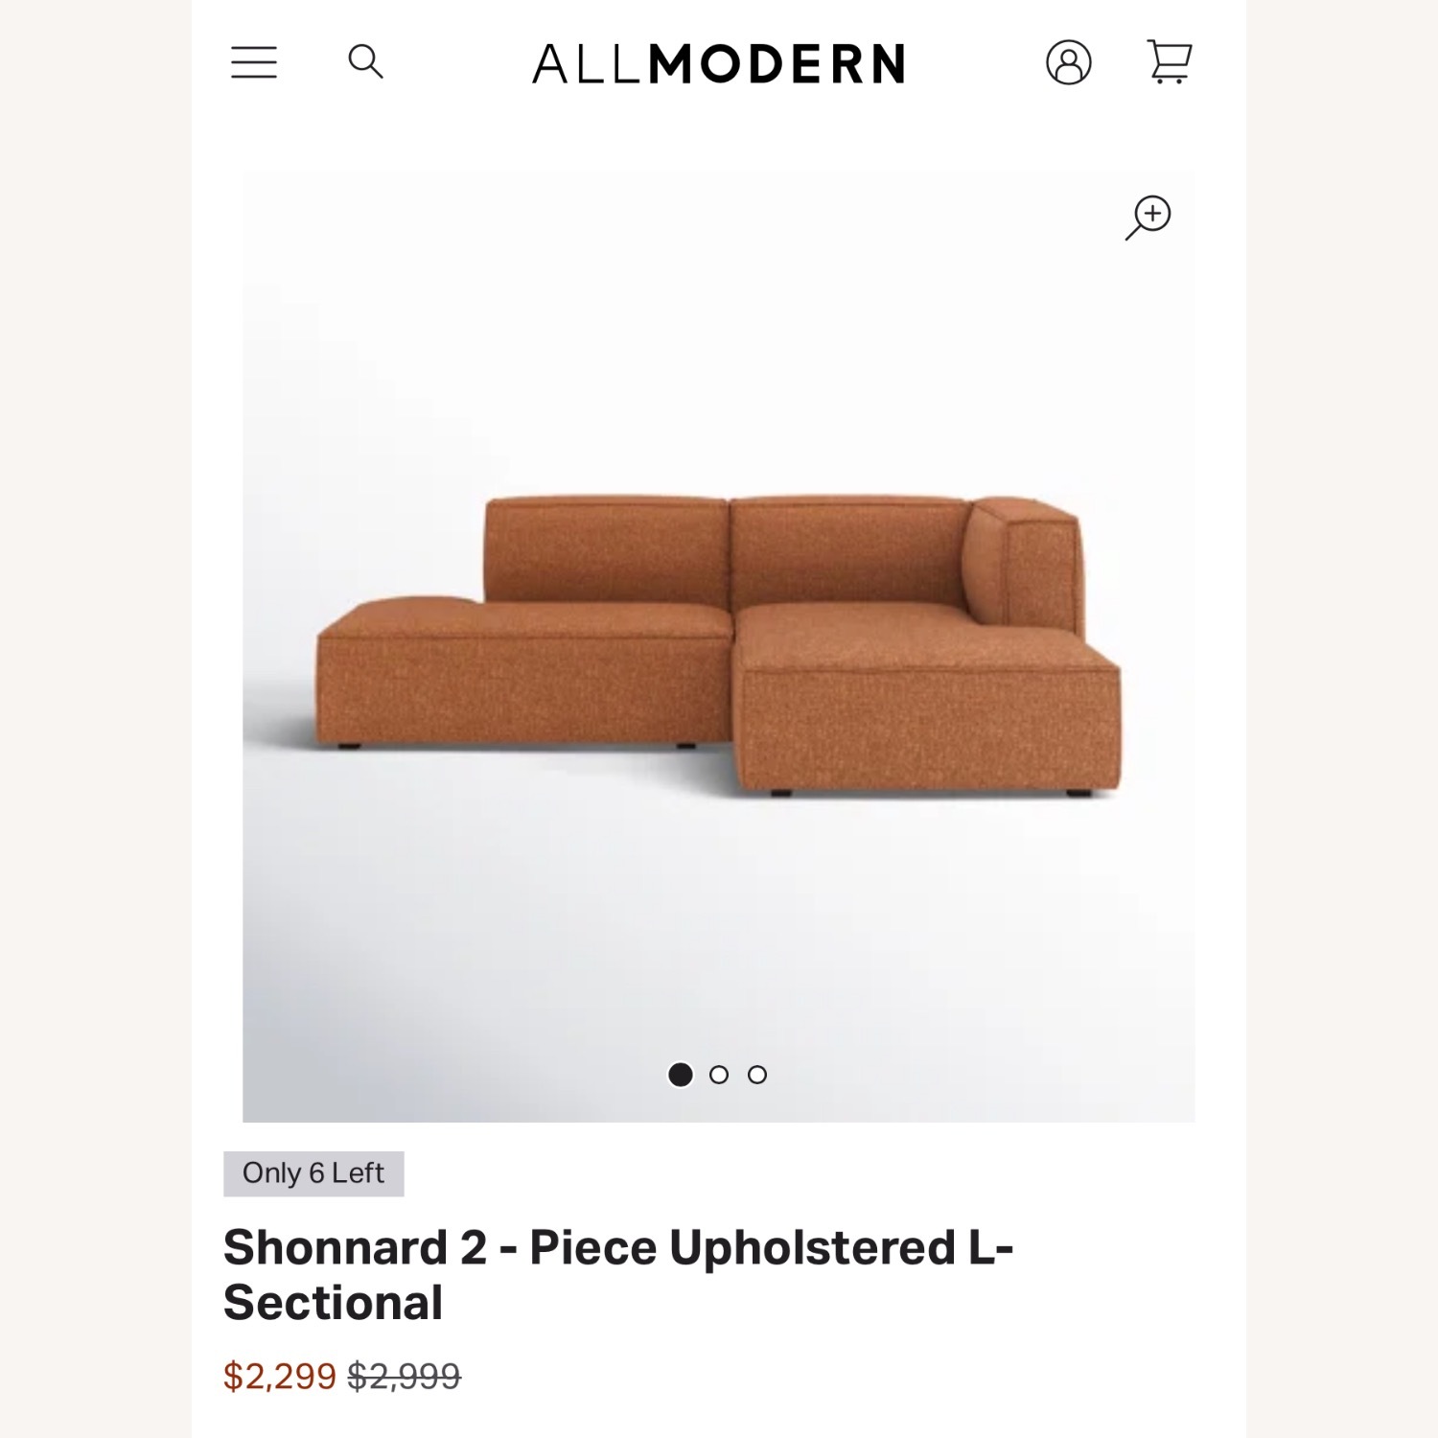The height and width of the screenshot is (1438, 1438).
Task: Navigate home via the ALLMODERN wordmark
Action: 719,61
